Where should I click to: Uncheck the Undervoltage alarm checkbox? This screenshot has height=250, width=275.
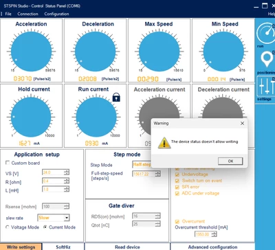(x=177, y=174)
